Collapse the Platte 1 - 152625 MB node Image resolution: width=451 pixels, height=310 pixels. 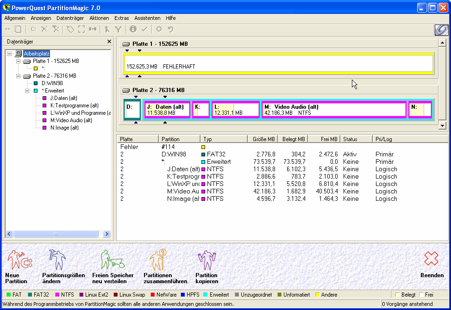tap(18, 61)
